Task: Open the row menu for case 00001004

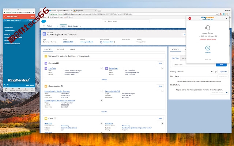Action: [x=162, y=123]
